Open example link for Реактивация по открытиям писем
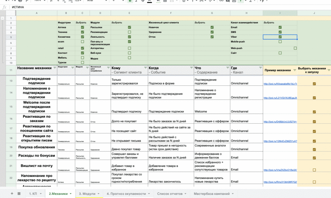This screenshot has height=198, width=331. coord(280,141)
